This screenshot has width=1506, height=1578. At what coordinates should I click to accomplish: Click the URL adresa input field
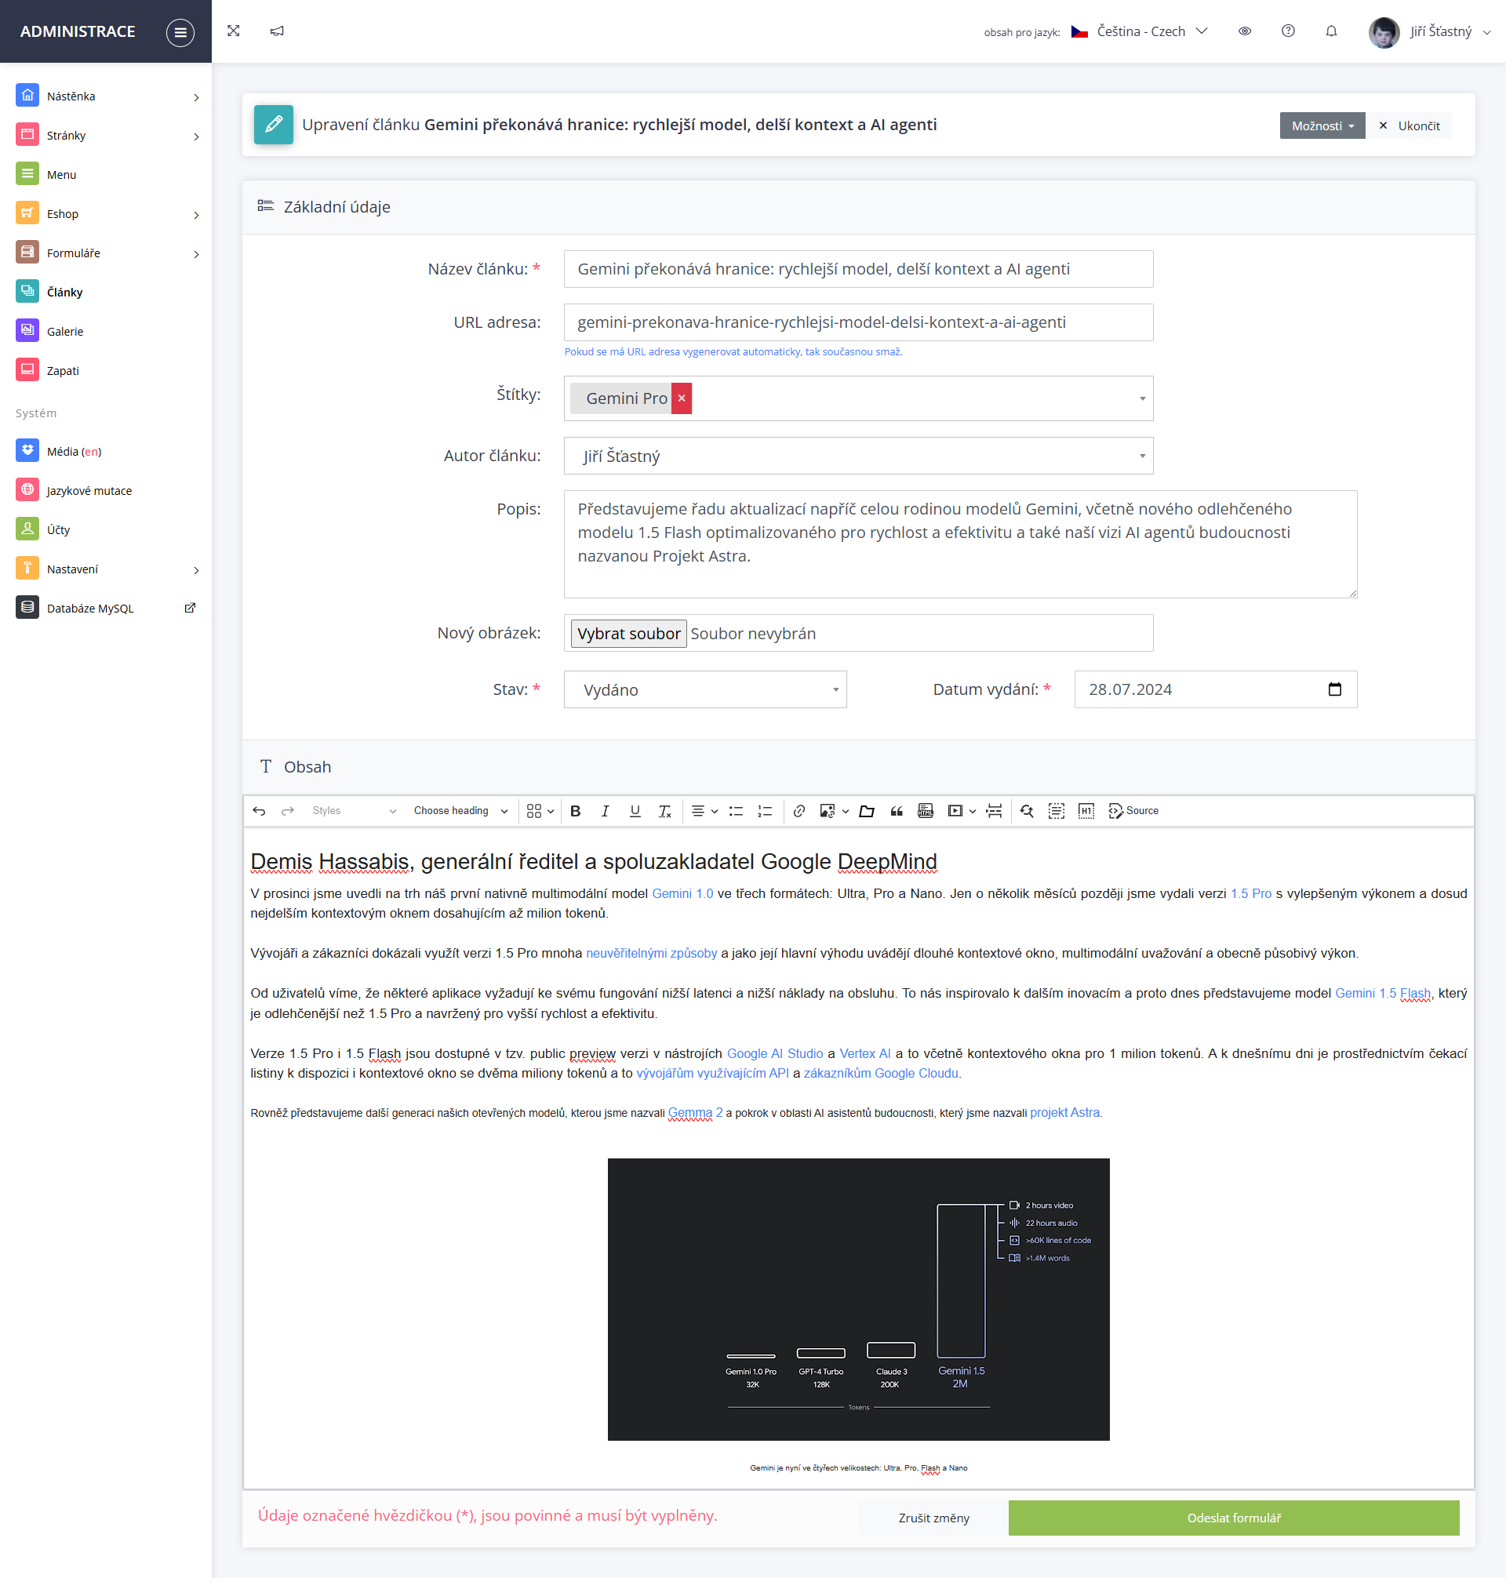click(858, 322)
